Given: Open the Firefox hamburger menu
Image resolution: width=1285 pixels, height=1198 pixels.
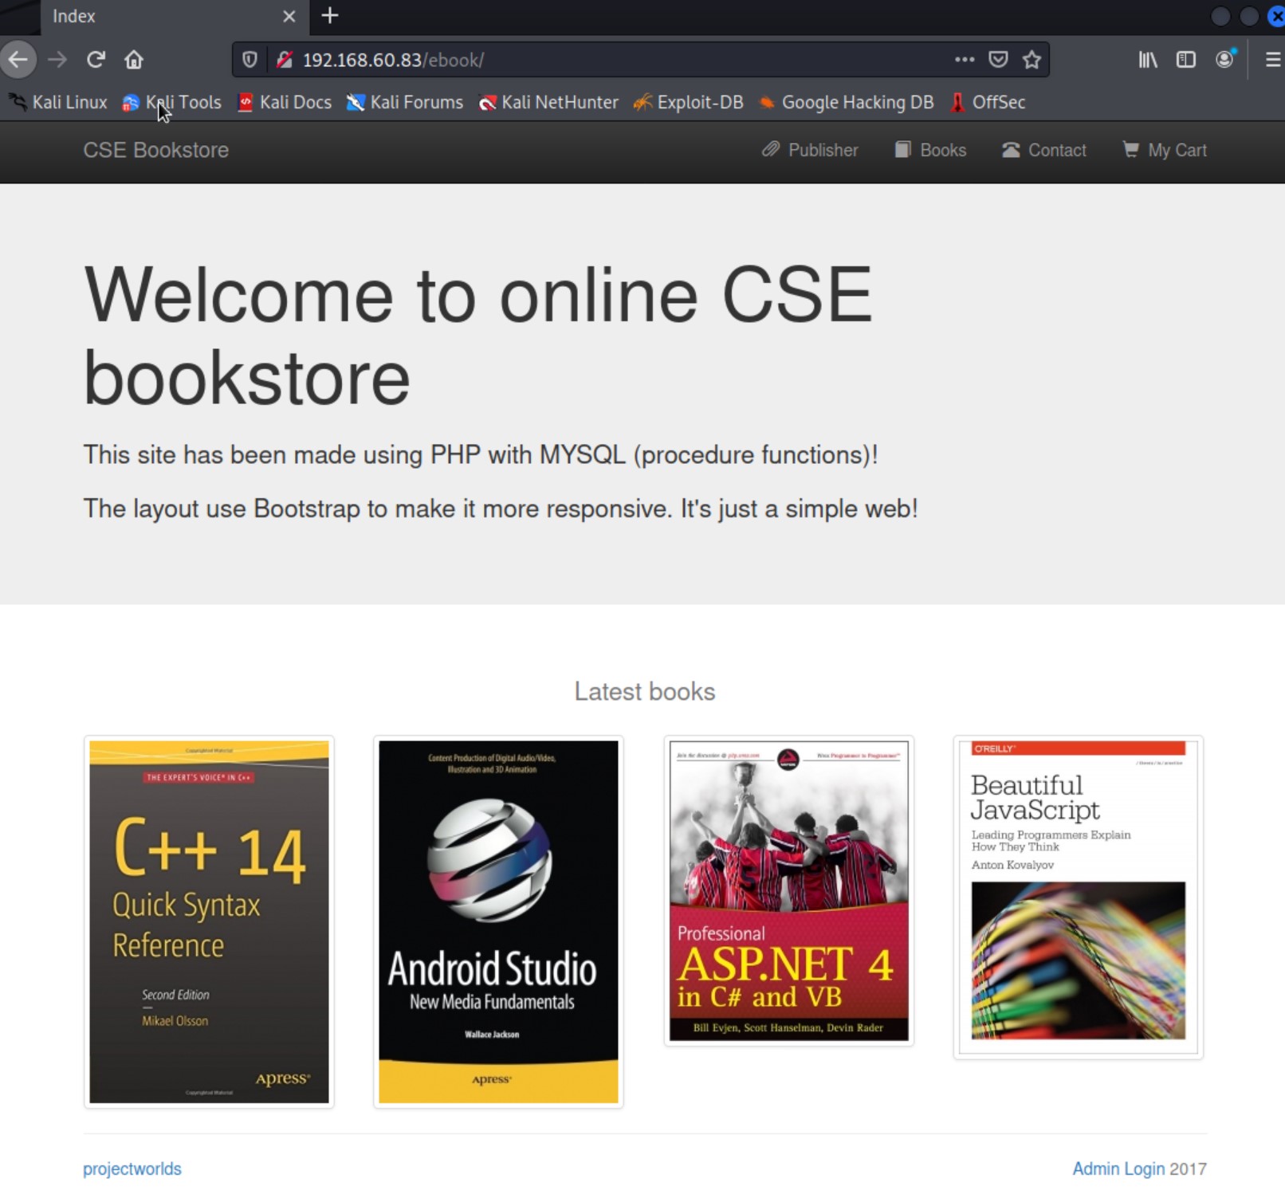Looking at the screenshot, I should [1273, 60].
